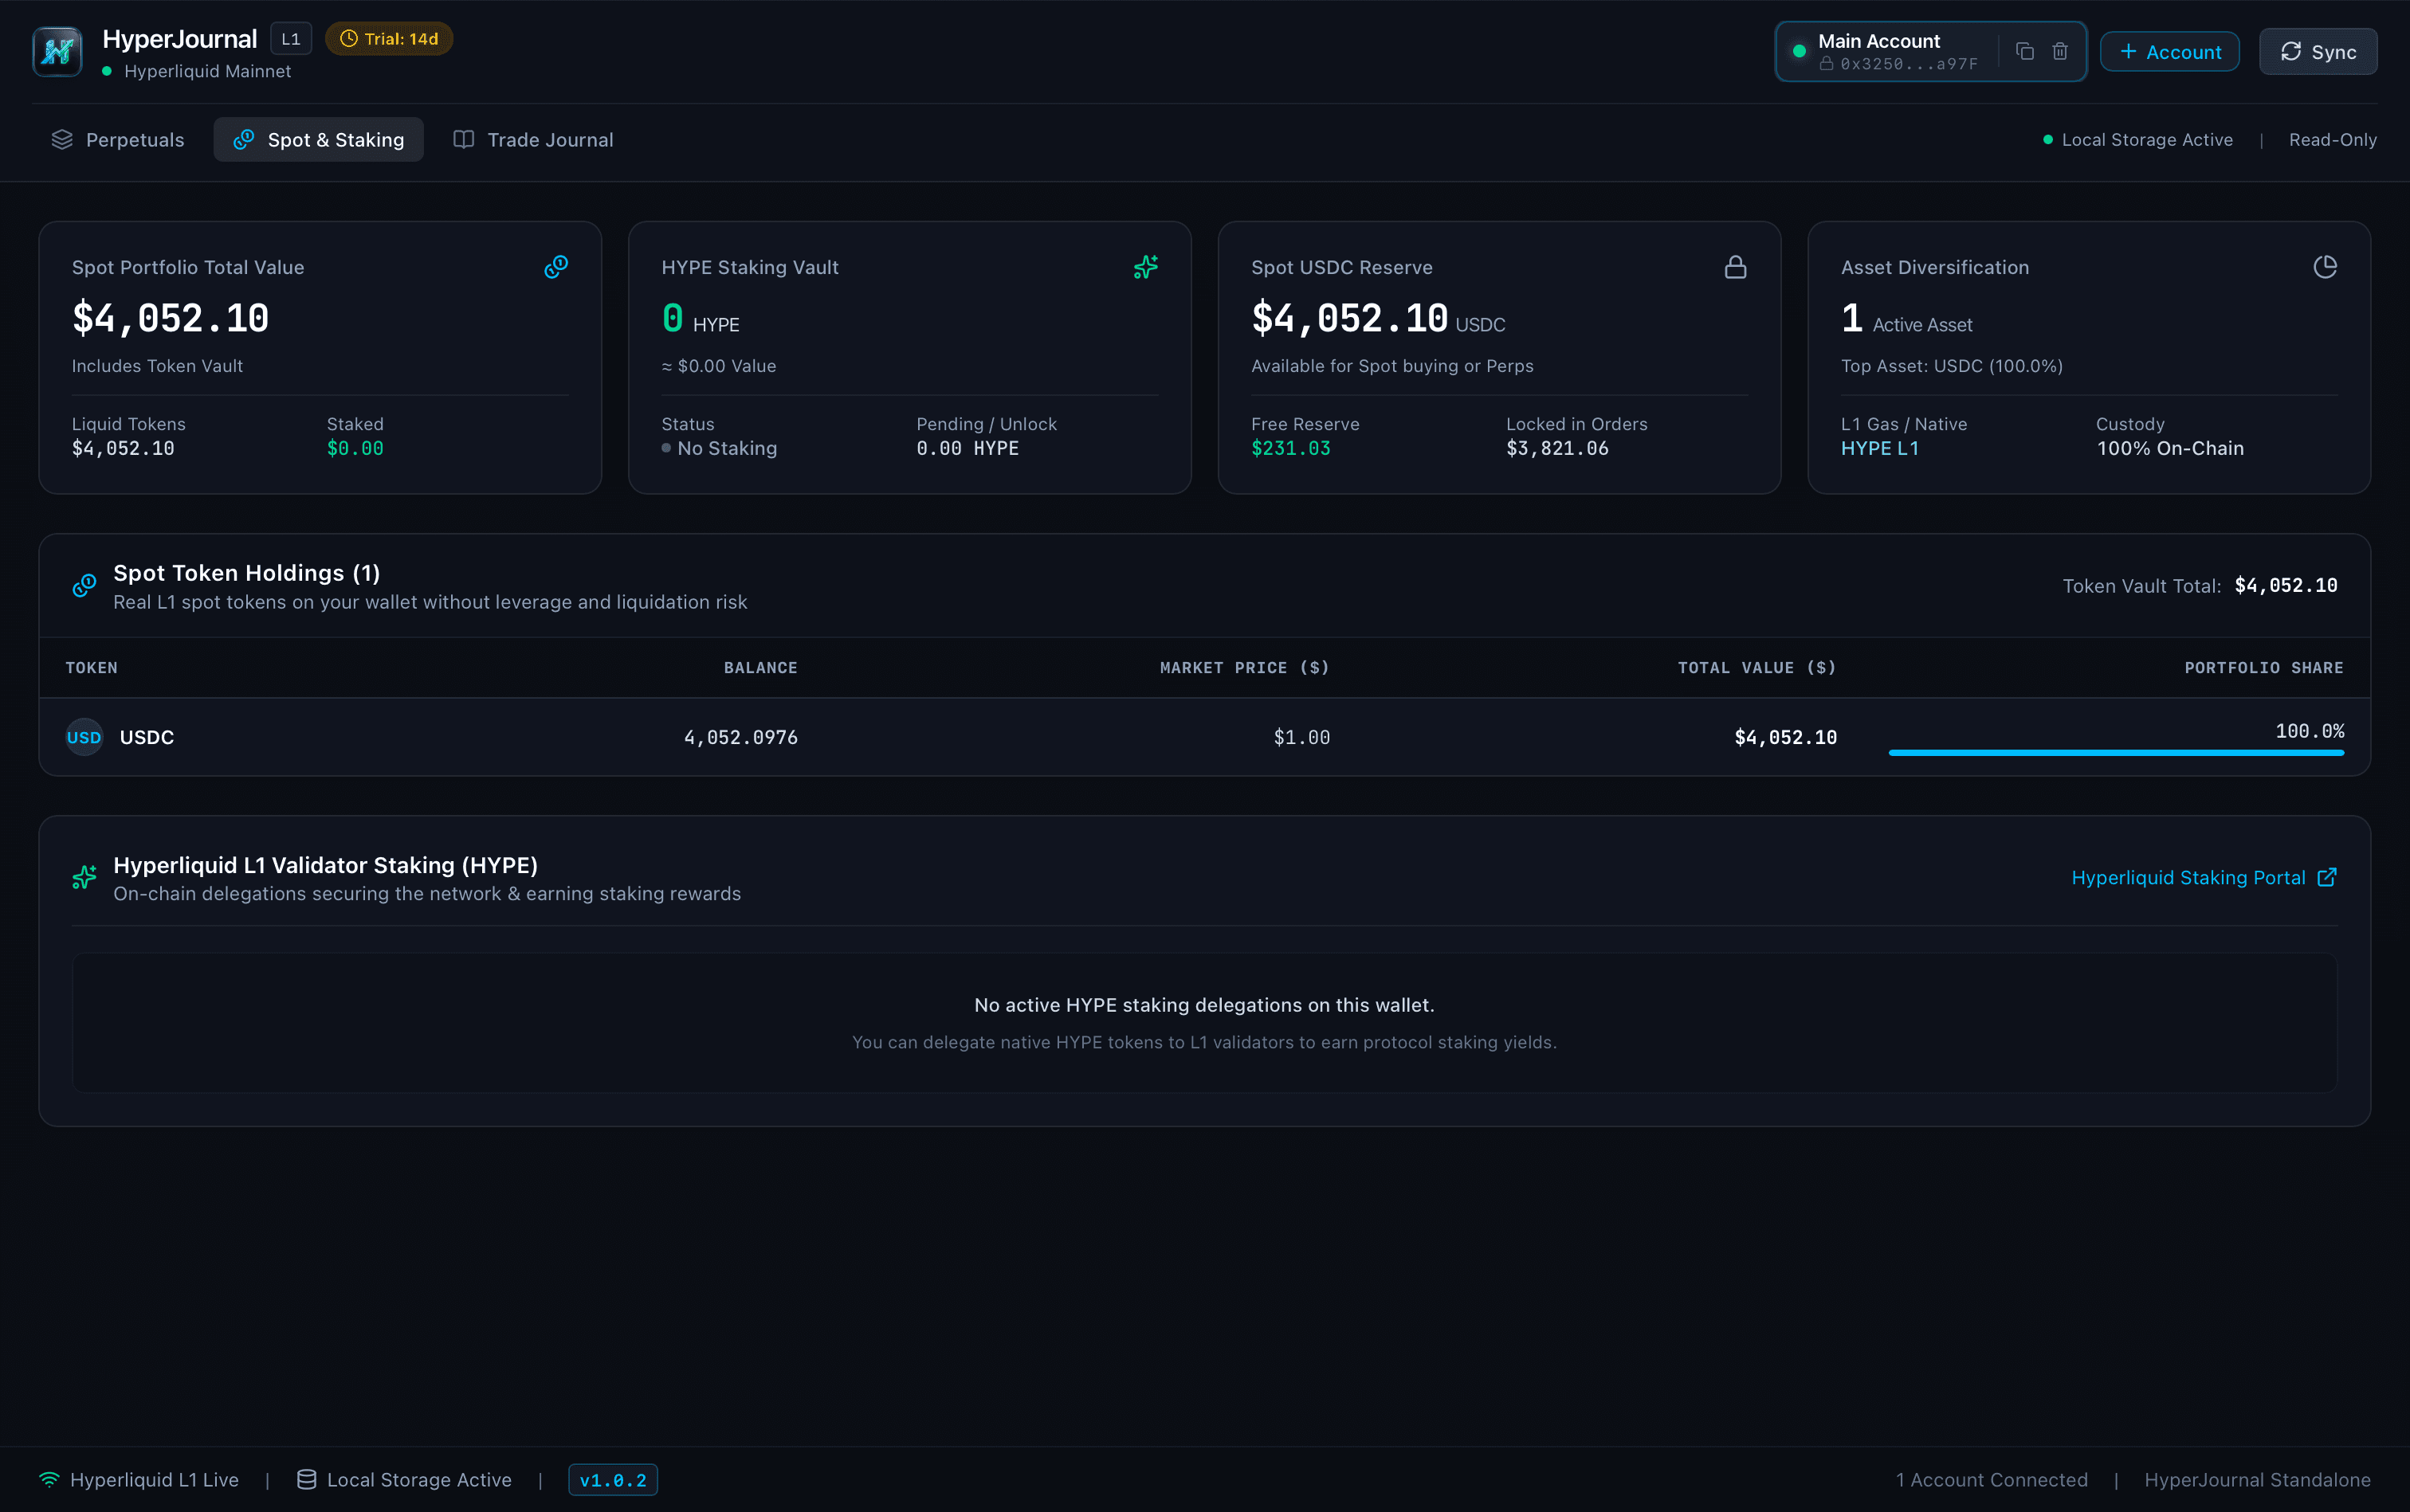Viewport: 2410px width, 1512px height.
Task: Click the Read-Only status text
Action: [x=2333, y=140]
